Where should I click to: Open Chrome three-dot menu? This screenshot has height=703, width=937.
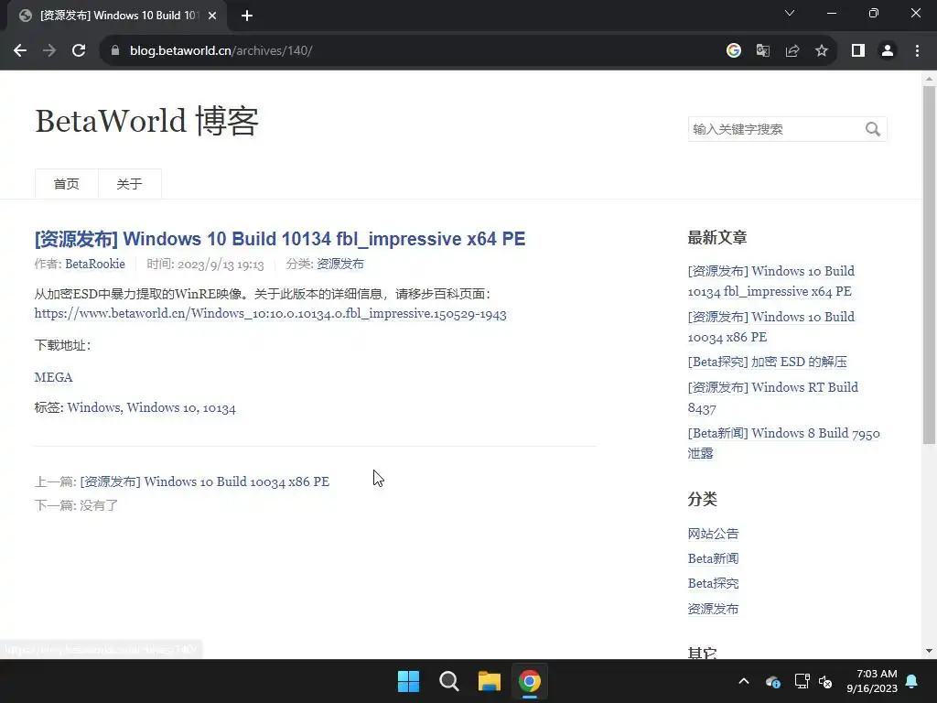pos(917,51)
